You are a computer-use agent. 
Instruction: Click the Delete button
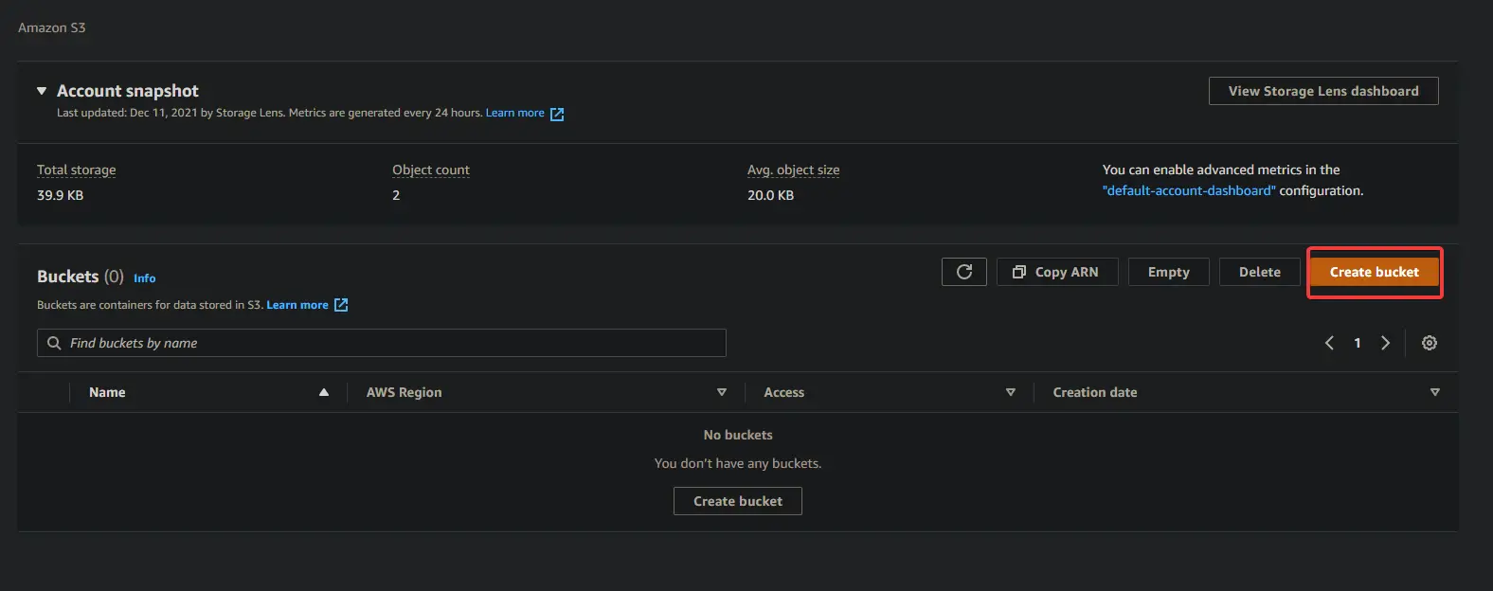coord(1260,272)
